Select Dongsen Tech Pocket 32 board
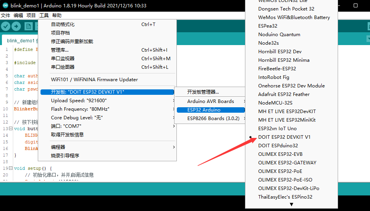 click(291, 9)
